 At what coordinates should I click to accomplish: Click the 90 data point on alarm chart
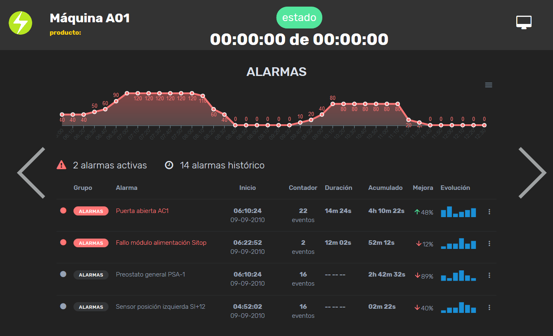pyautogui.click(x=116, y=101)
